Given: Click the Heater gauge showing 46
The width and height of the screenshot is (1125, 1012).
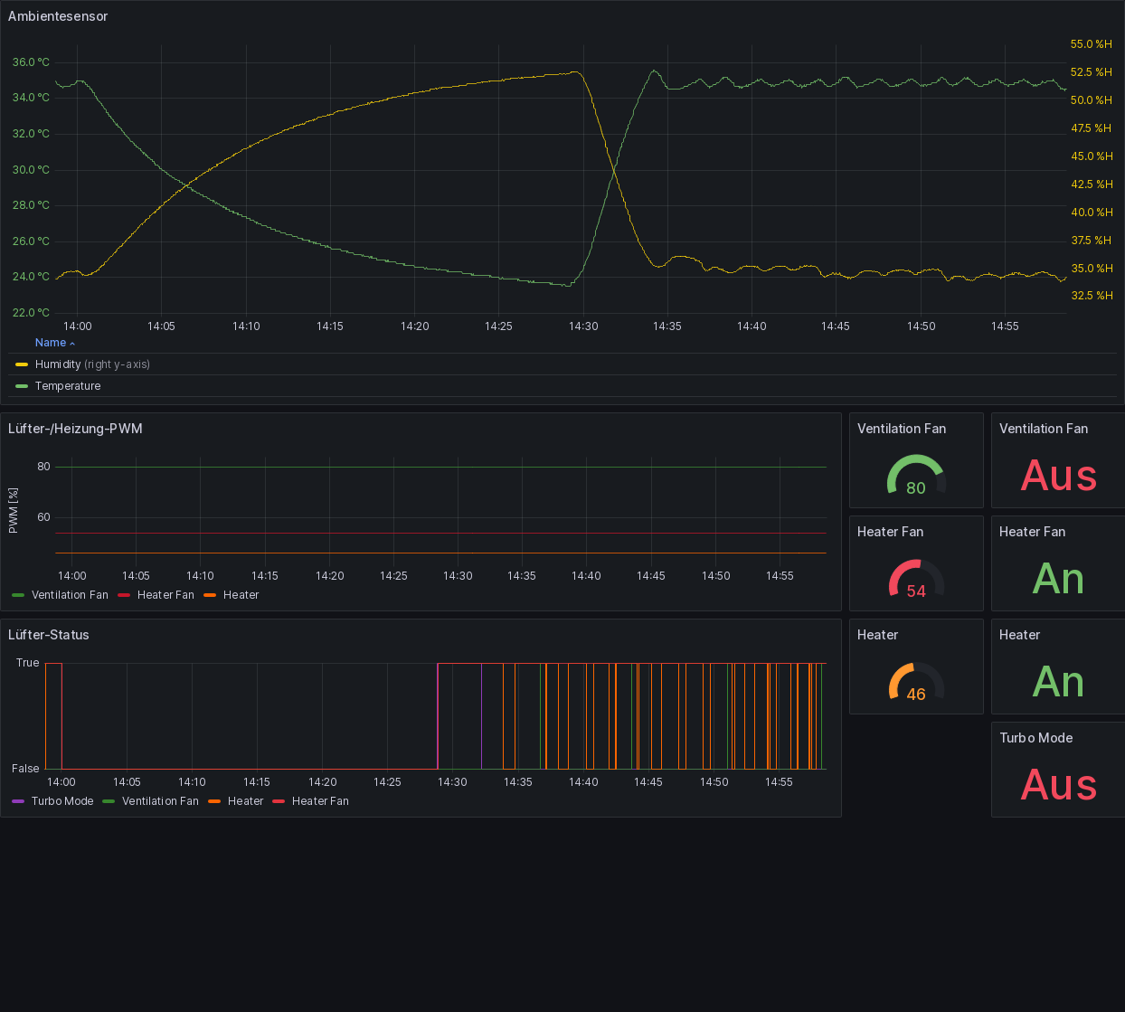Looking at the screenshot, I should pos(915,682).
